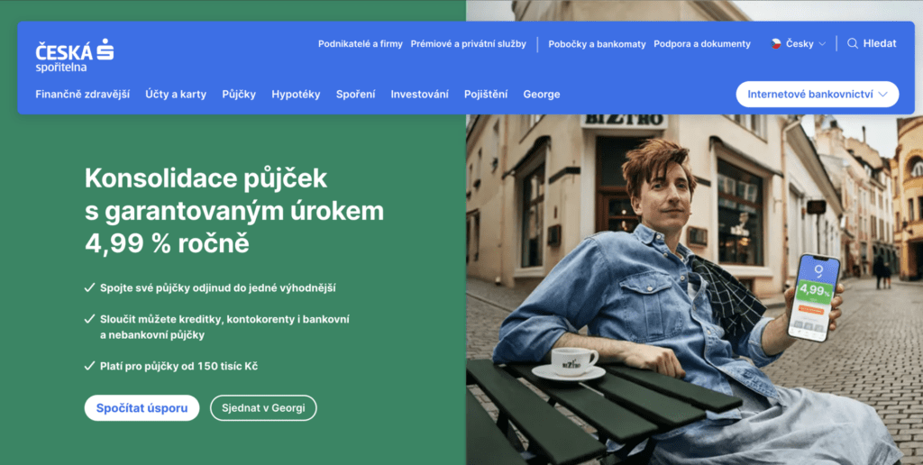This screenshot has height=465, width=923.
Task: Open the Pojištění menu item
Action: [486, 95]
